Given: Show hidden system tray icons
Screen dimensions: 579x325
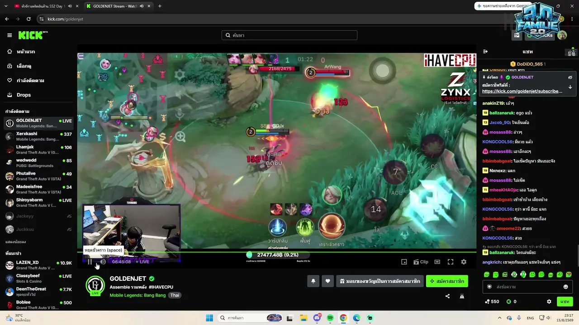Looking at the screenshot, I should [499, 318].
